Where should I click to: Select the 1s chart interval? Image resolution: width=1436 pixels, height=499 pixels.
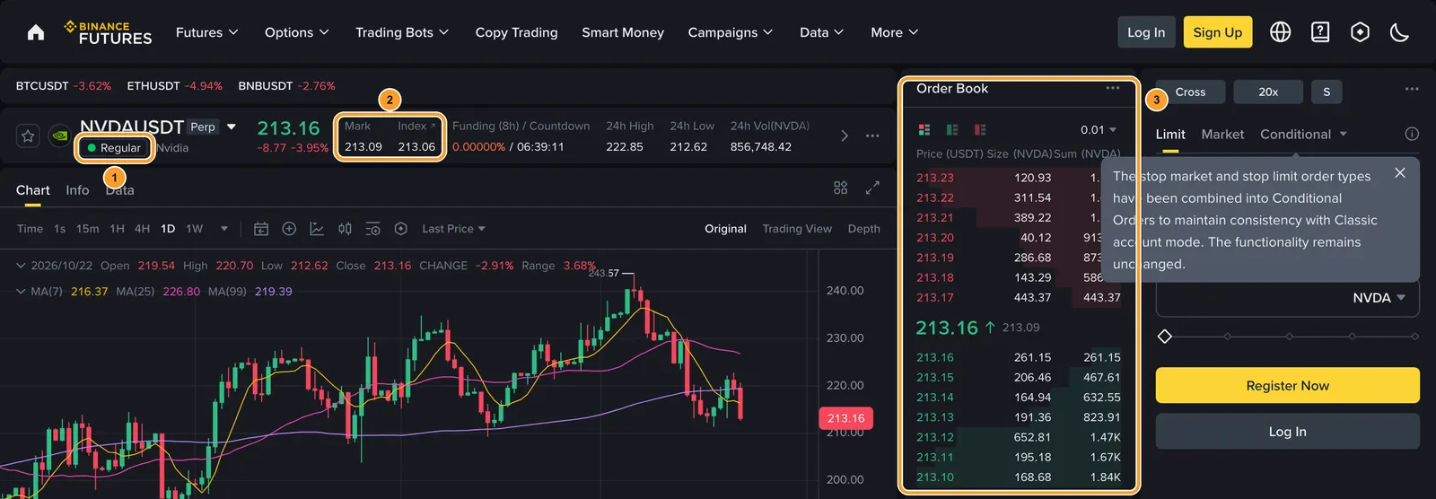(x=59, y=229)
